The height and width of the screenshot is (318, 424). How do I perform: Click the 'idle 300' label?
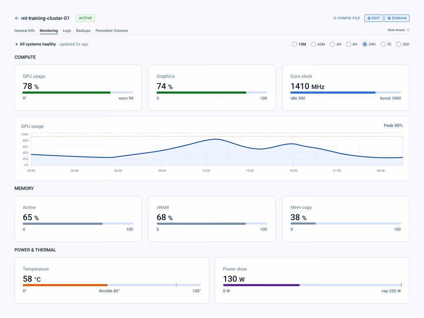pos(298,98)
